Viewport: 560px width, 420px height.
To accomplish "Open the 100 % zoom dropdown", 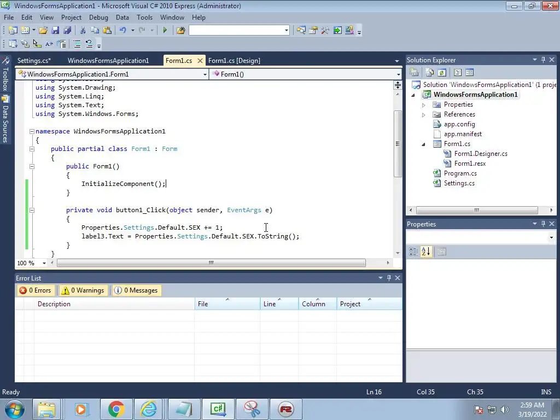I will pyautogui.click(x=44, y=263).
